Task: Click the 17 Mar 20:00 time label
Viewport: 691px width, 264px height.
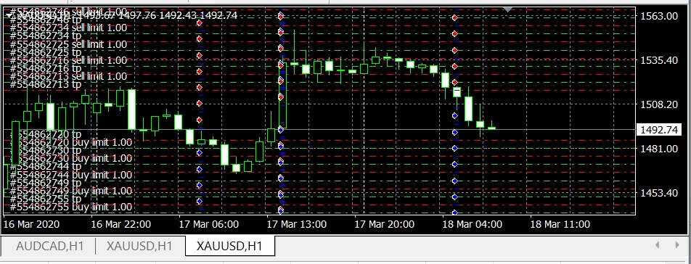Action: 384,224
